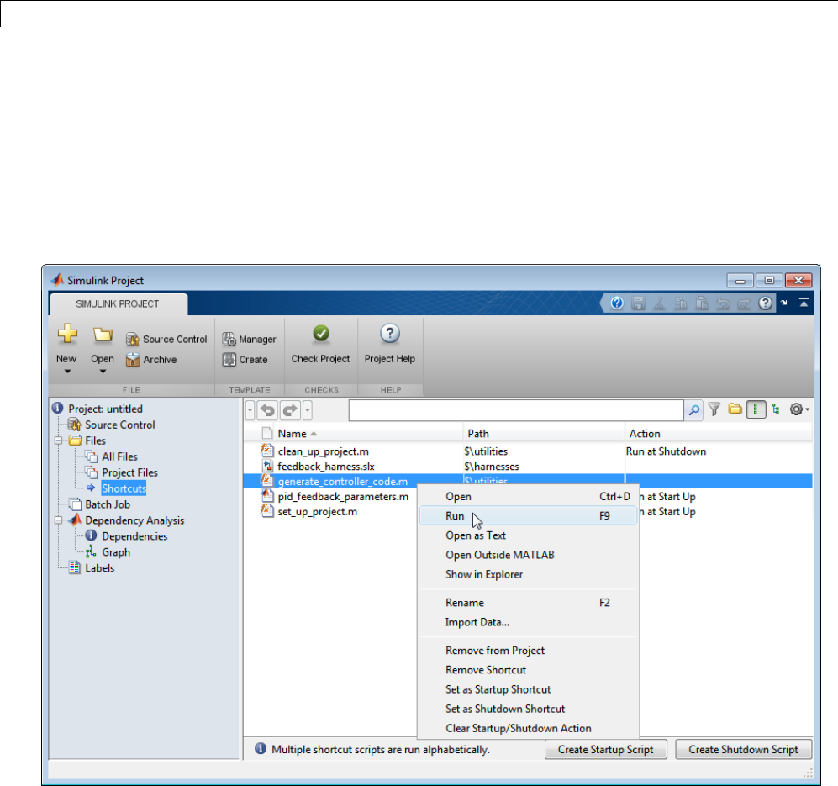Viewport: 838px width, 786px height.
Task: Collapse the toolstrip with the up-arrow icon
Action: tap(804, 303)
